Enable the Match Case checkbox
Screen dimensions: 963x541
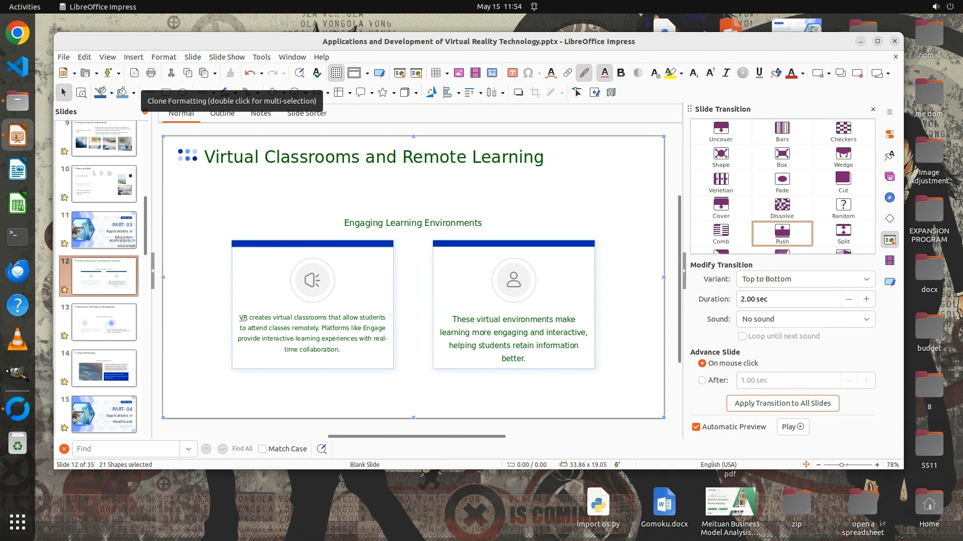tap(262, 449)
